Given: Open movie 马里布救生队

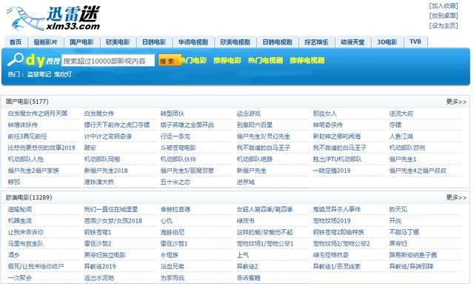Looking at the screenshot, I should tap(26, 243).
